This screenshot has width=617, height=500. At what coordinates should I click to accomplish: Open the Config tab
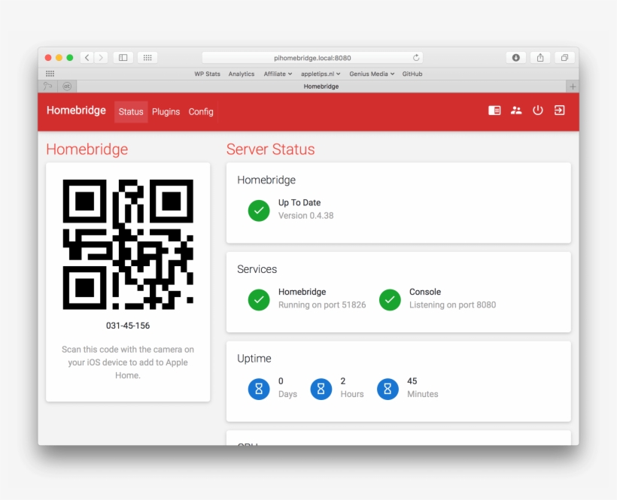click(x=201, y=111)
